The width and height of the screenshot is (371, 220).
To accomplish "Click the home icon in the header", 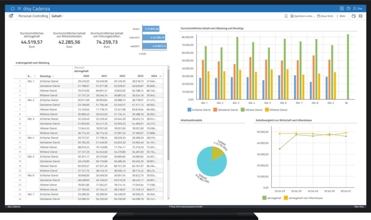I will pos(12,9).
